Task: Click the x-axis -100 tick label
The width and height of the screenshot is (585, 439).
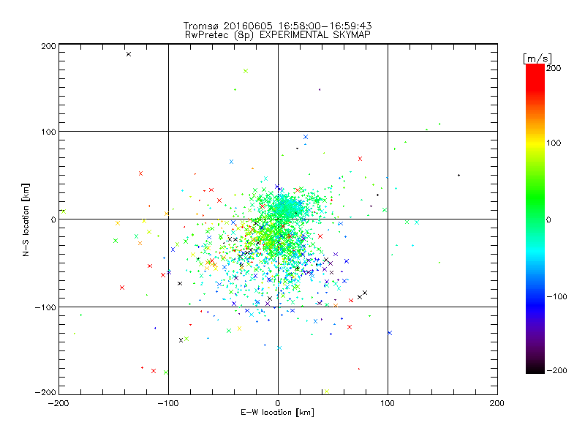Action: pos(168,403)
